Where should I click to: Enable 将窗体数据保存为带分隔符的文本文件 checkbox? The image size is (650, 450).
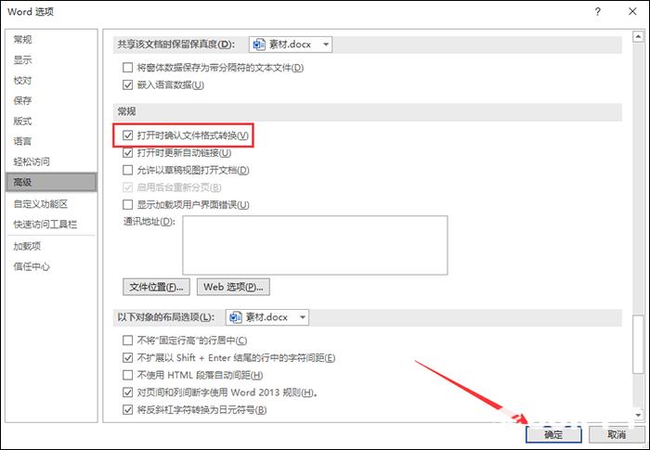(x=128, y=68)
